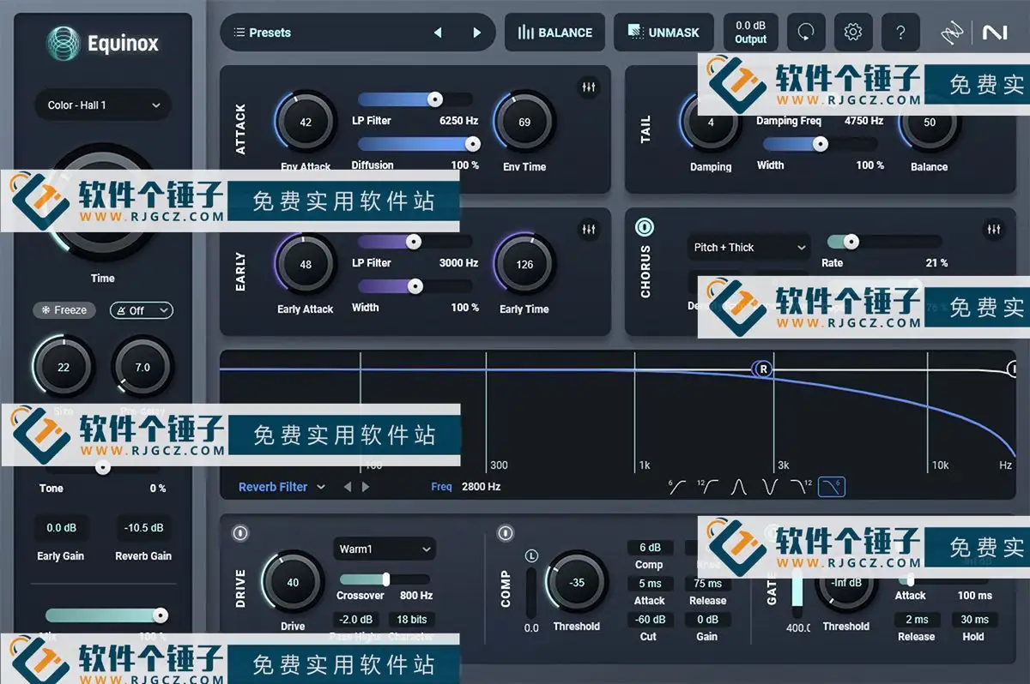Open the Pitch + Thick chorus dropdown

(x=748, y=247)
